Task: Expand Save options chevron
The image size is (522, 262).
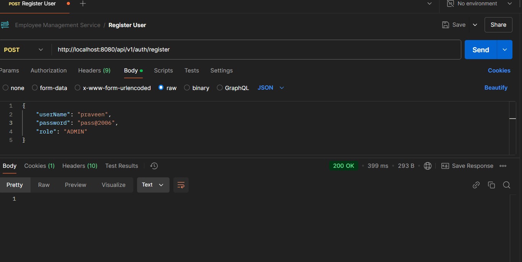Action: point(475,25)
